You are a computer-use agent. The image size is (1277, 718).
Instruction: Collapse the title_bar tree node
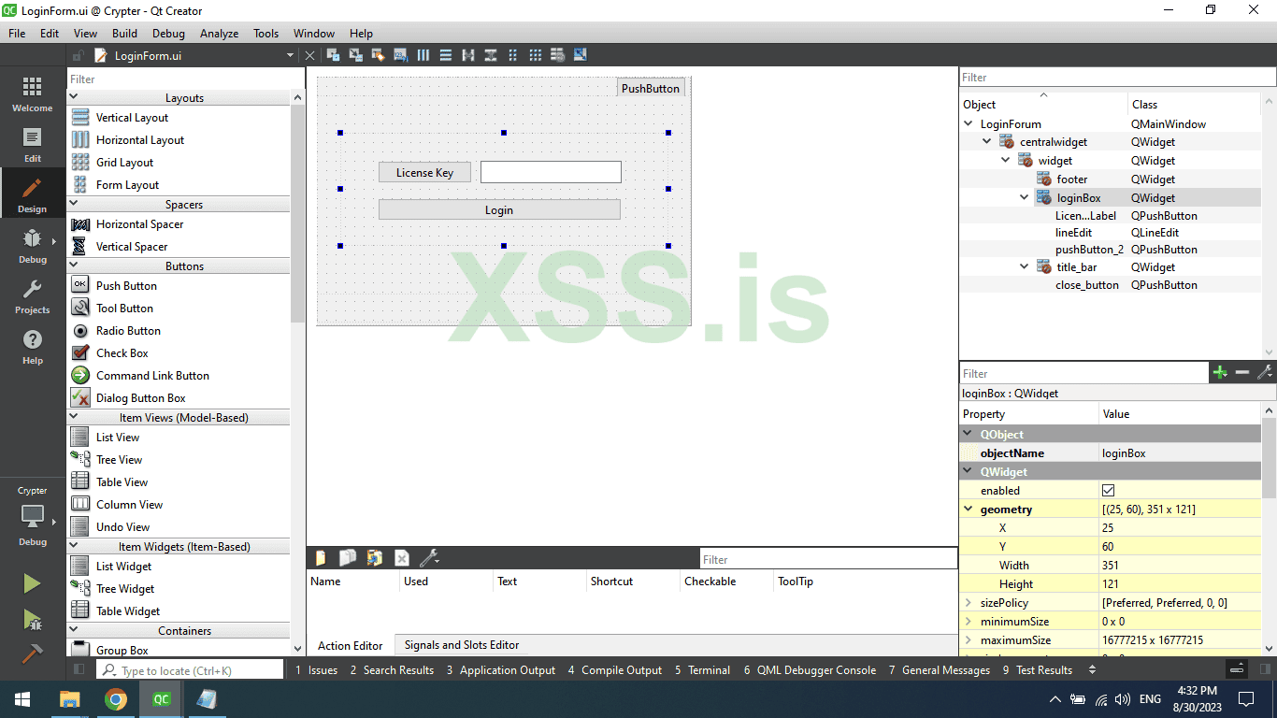[x=1025, y=267]
